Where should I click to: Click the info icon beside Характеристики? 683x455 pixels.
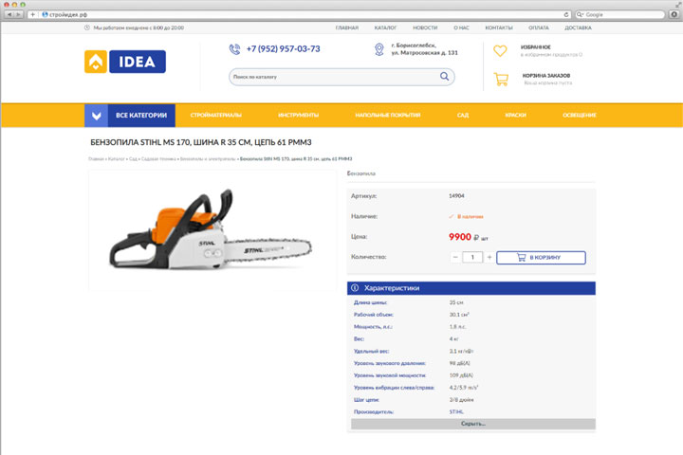(x=355, y=288)
